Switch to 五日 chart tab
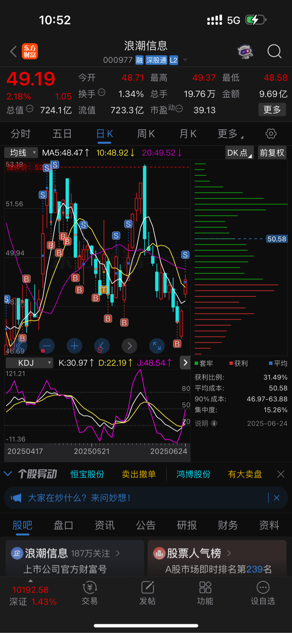Image resolution: width=292 pixels, height=633 pixels. coord(62,134)
